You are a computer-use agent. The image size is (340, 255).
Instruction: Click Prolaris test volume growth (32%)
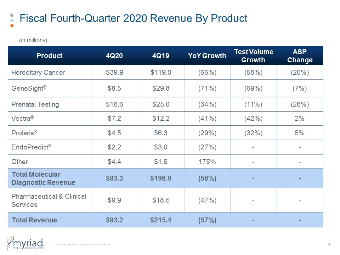click(253, 133)
